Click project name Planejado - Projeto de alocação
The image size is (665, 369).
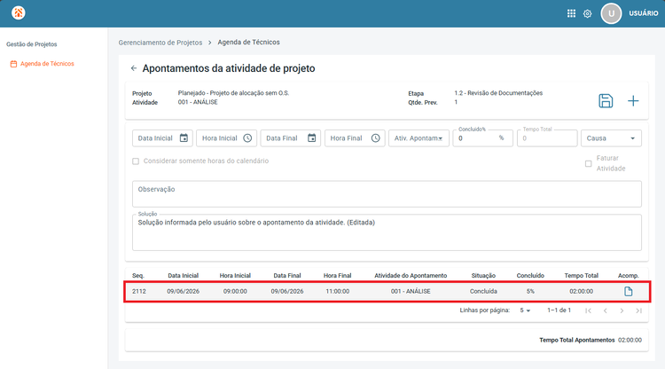(x=234, y=93)
